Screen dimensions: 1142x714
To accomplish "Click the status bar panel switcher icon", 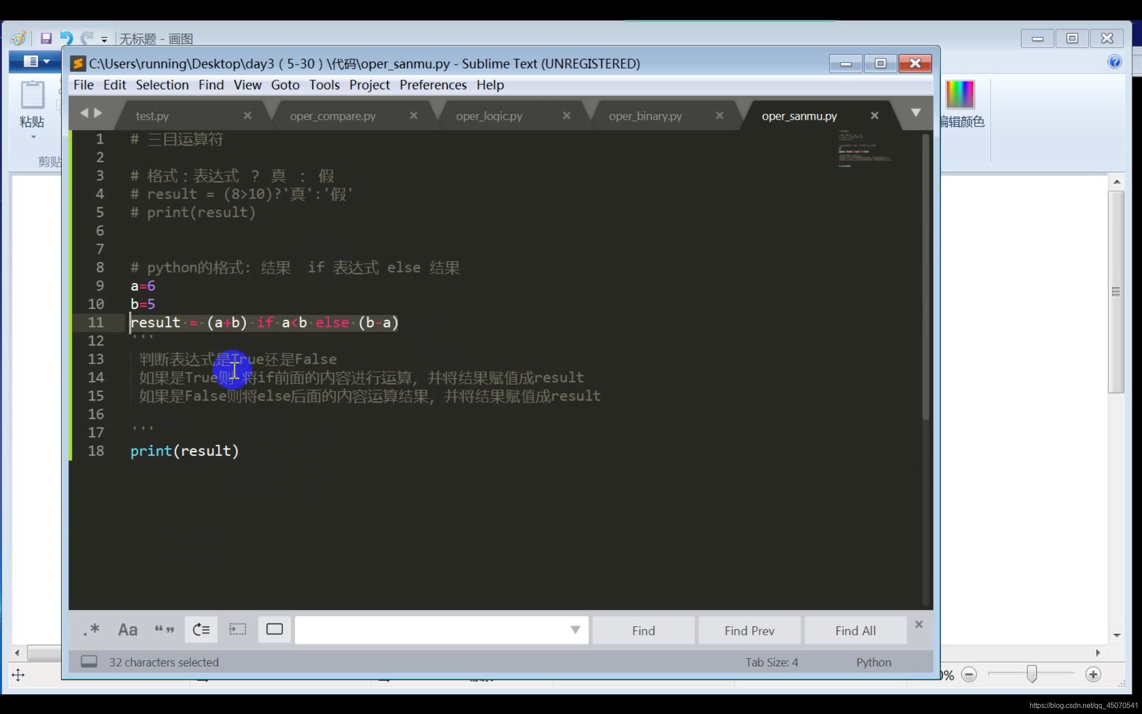I will click(x=89, y=662).
